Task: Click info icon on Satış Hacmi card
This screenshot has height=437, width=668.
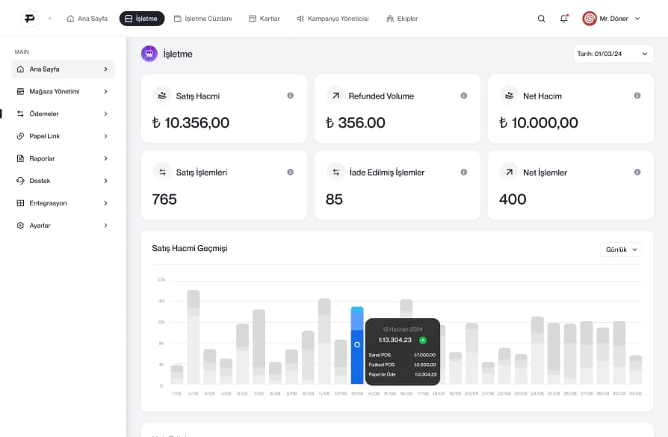Action: click(290, 96)
